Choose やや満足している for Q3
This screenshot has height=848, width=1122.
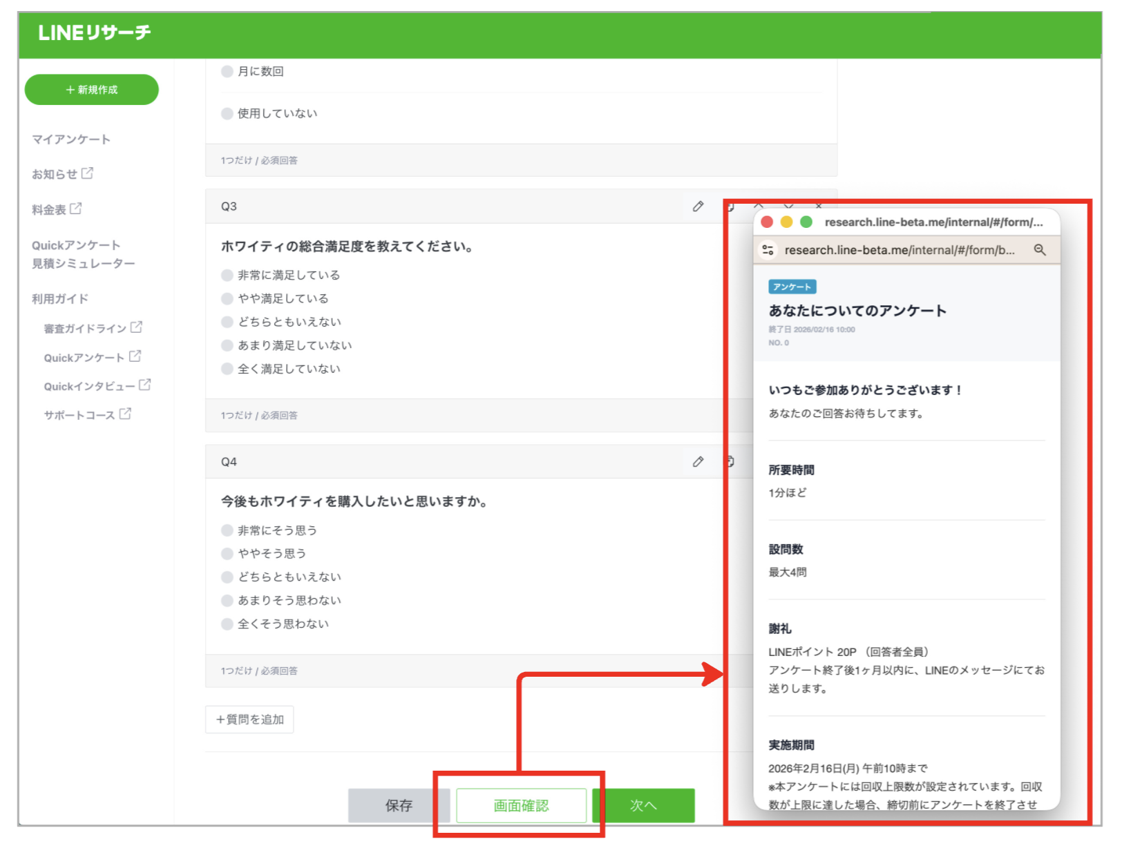(227, 298)
